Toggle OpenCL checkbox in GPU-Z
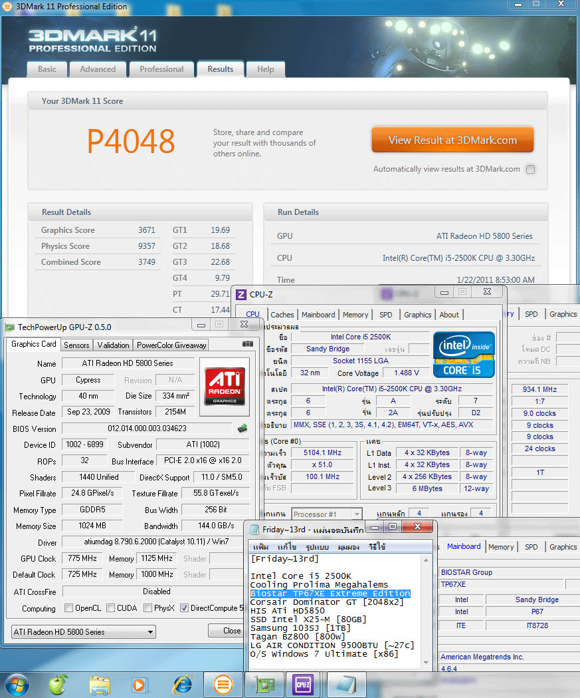 [x=69, y=608]
